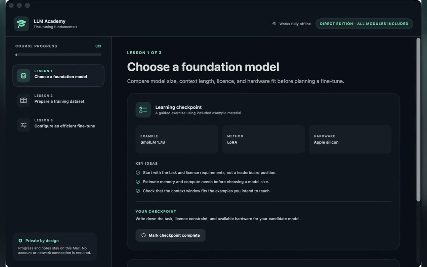This screenshot has height=267, width=427.
Task: Click the course progress bar
Action: pyautogui.click(x=58, y=55)
